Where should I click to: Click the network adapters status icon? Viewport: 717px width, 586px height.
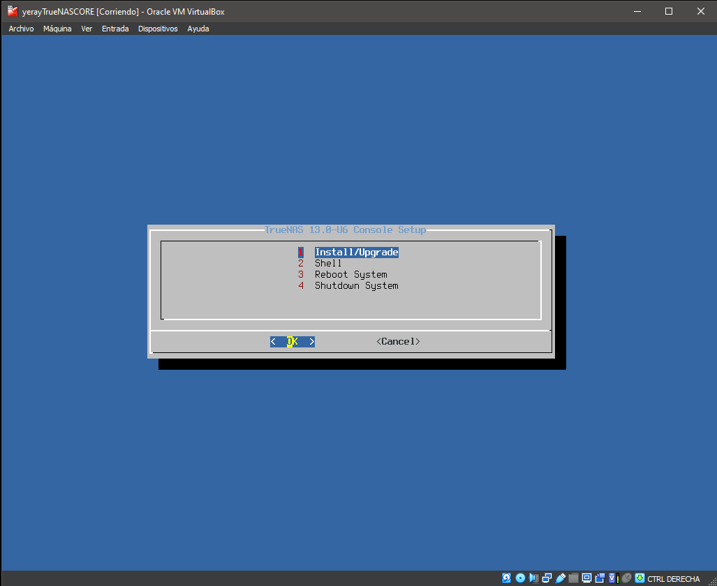pyautogui.click(x=547, y=578)
